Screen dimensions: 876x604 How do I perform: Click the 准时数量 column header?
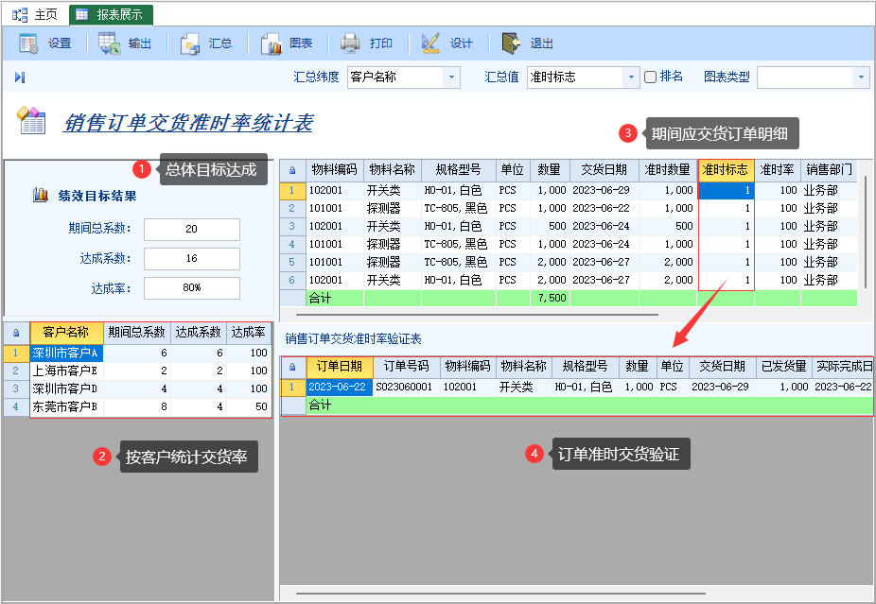668,170
